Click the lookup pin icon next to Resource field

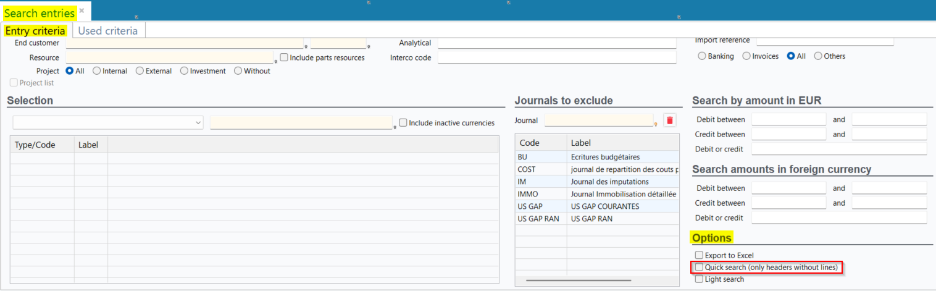pos(275,61)
